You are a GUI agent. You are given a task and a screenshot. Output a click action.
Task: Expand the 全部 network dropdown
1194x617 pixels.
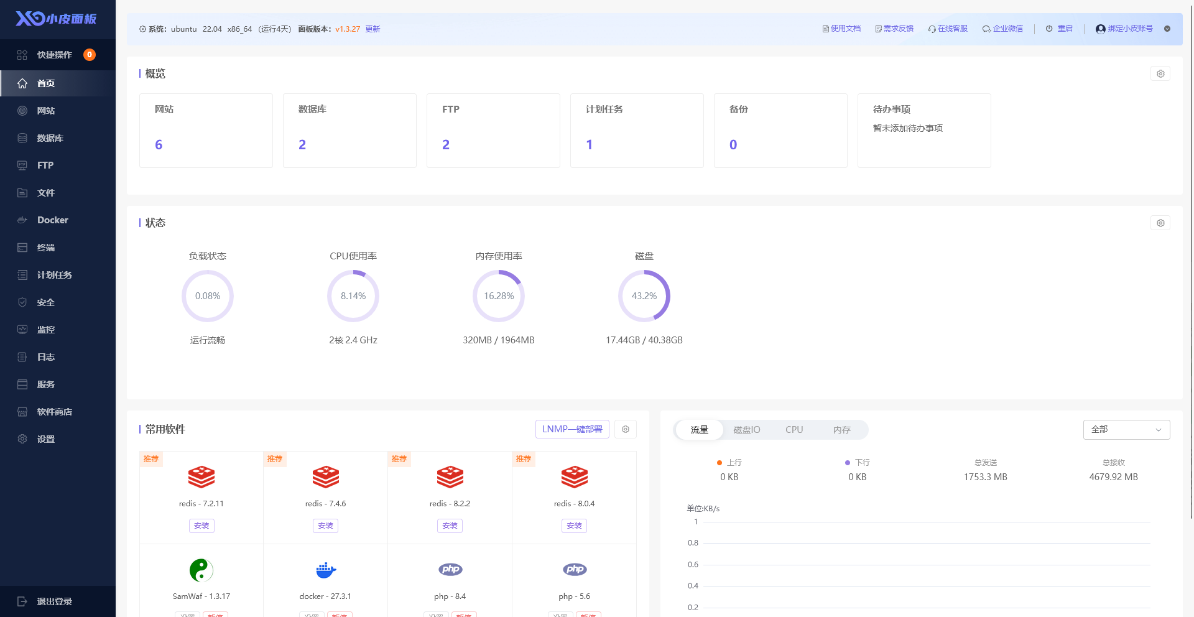point(1126,430)
